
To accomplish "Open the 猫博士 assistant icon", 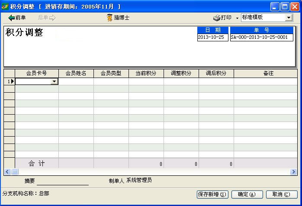I will (110, 18).
